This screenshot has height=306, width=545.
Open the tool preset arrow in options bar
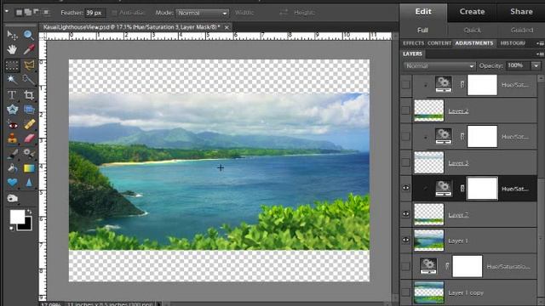click(x=7, y=11)
